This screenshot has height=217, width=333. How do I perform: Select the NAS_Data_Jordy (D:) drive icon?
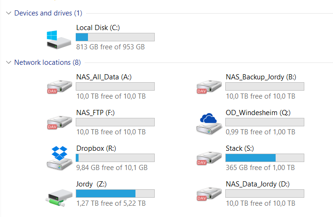[209, 194]
